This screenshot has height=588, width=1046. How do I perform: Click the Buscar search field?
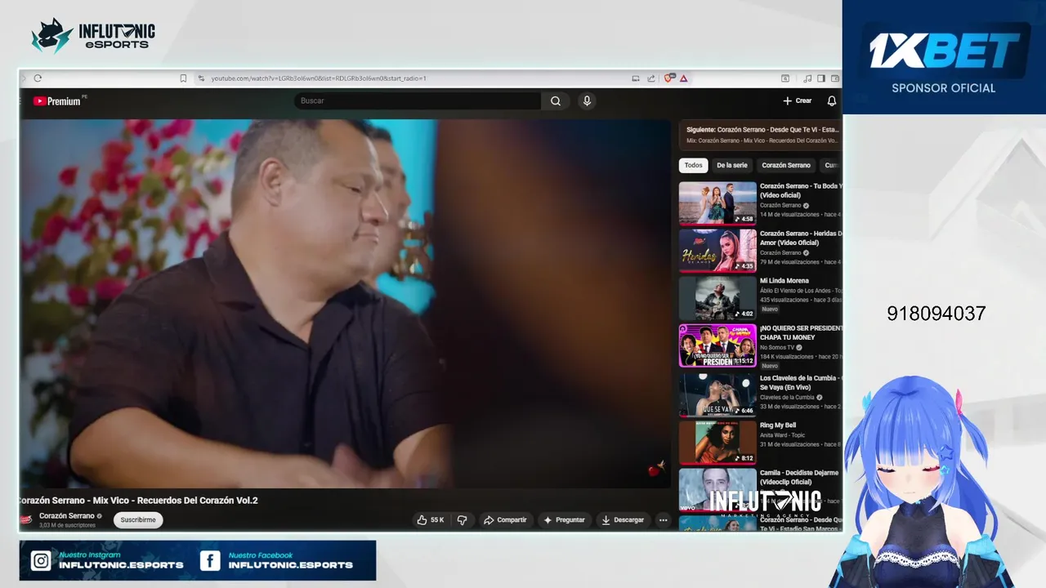pos(418,100)
